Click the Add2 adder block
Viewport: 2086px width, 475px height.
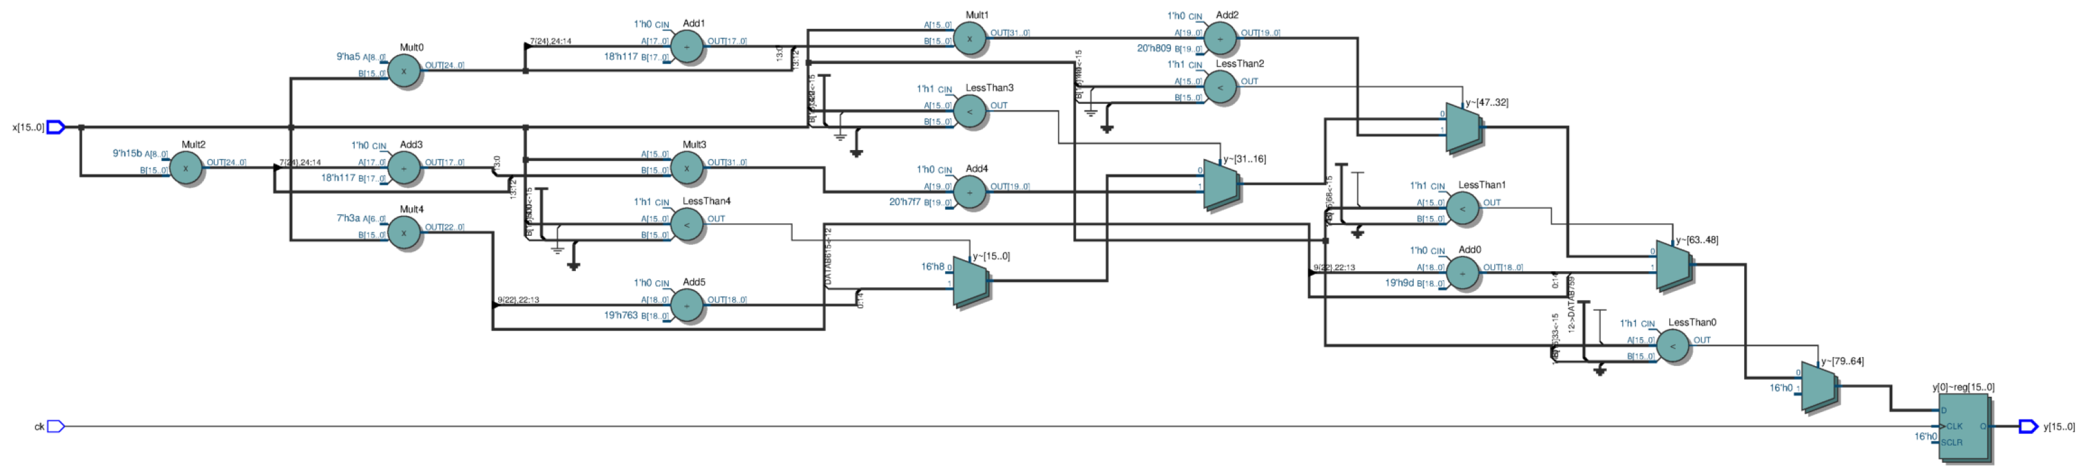tap(1220, 39)
